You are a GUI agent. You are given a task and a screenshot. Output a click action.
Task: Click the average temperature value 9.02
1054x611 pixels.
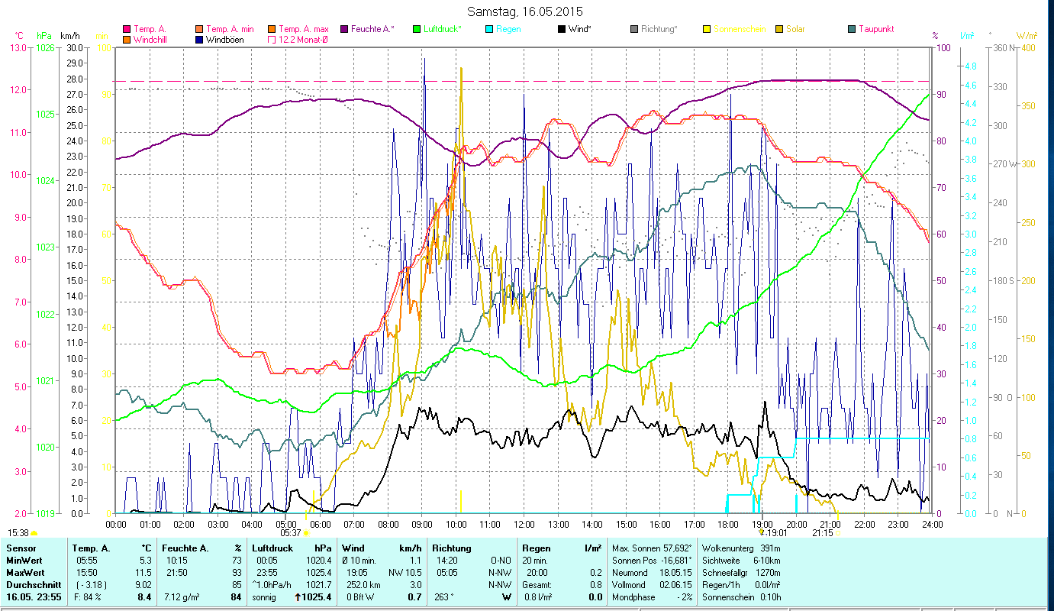[x=143, y=585]
